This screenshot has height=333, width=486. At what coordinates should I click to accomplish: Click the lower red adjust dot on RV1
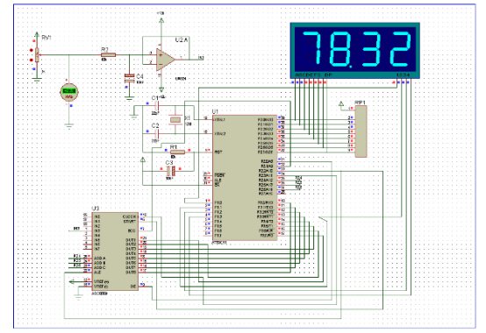(31, 60)
